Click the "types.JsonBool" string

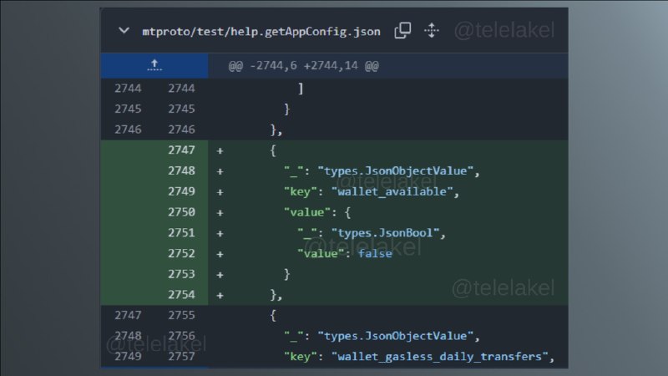point(385,233)
